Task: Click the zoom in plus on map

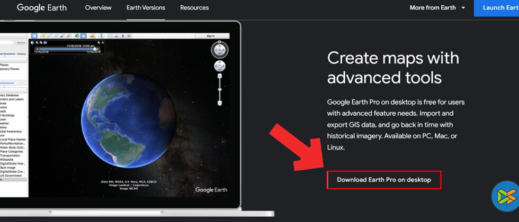Action: (219, 76)
